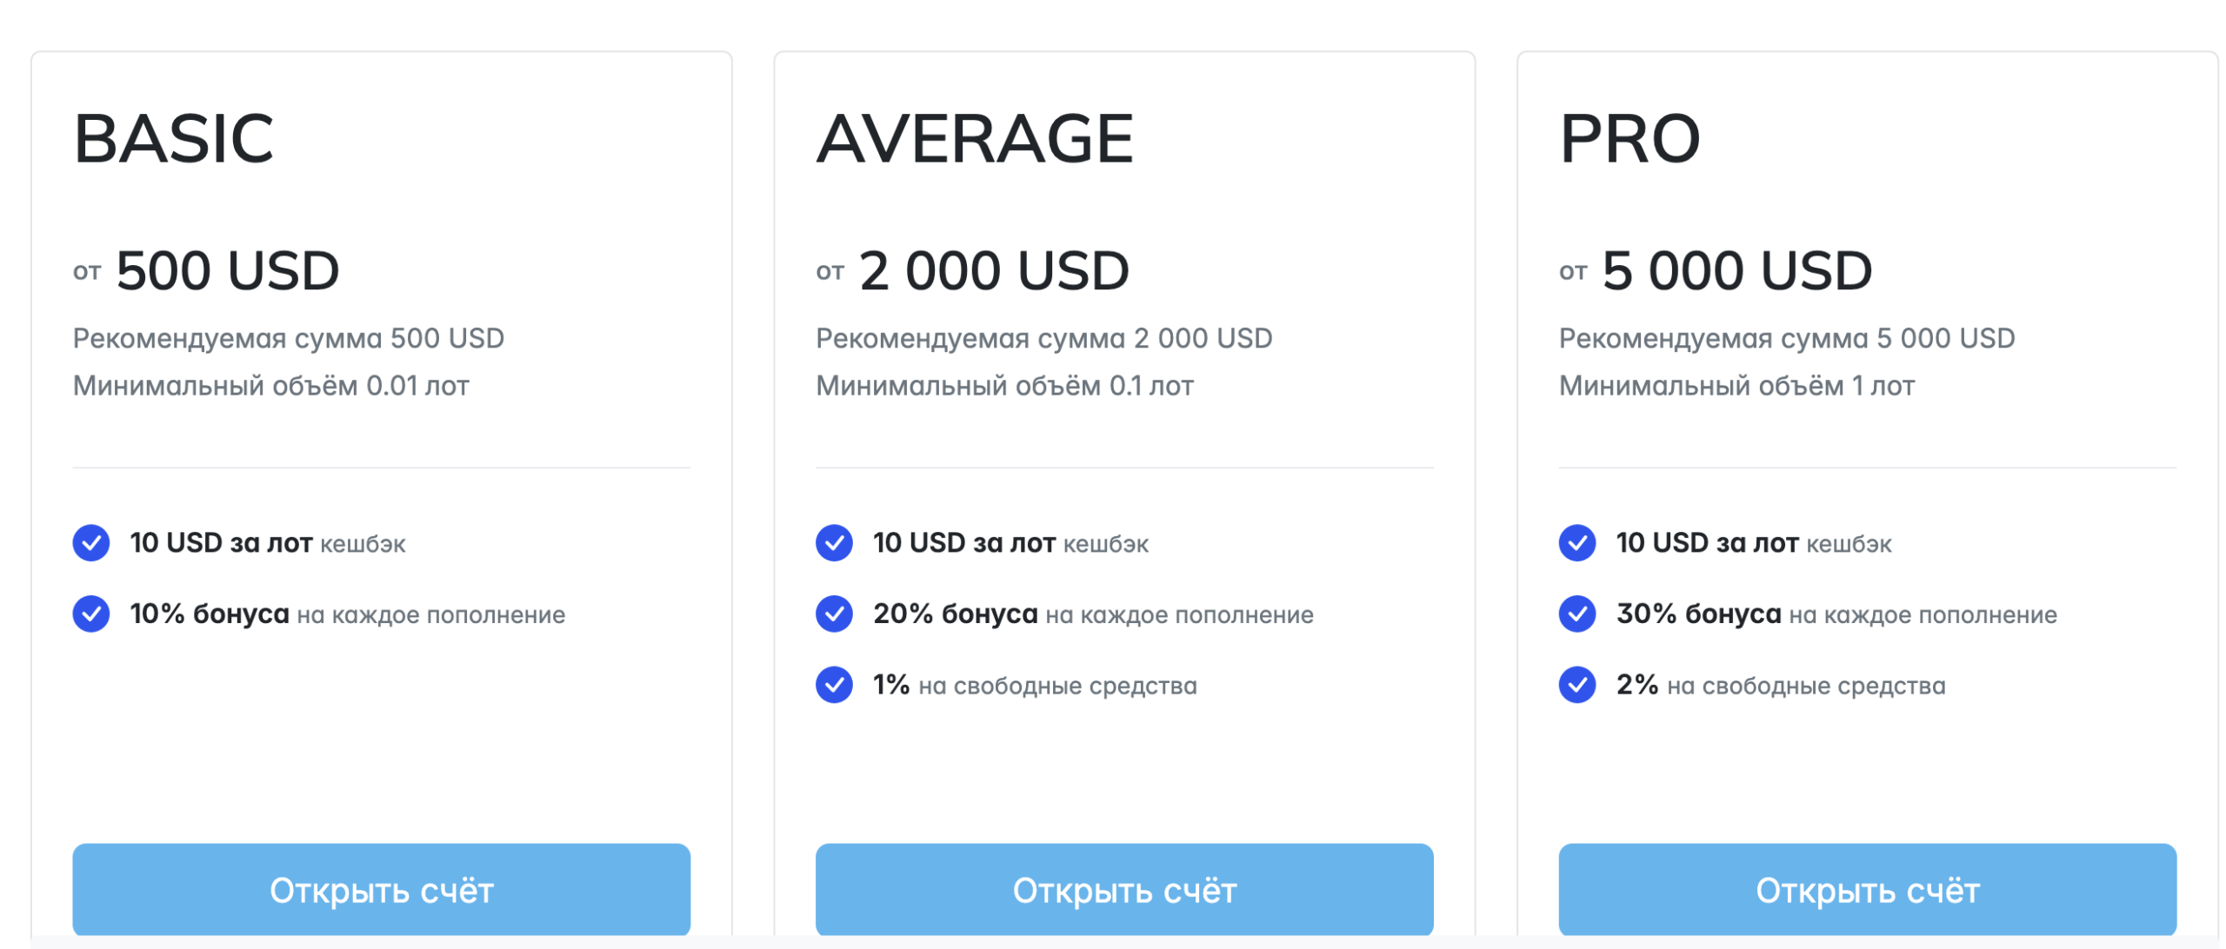The image size is (2226, 949).
Task: Click AVERAGE plan 20% bonus checkmark icon
Action: click(834, 614)
